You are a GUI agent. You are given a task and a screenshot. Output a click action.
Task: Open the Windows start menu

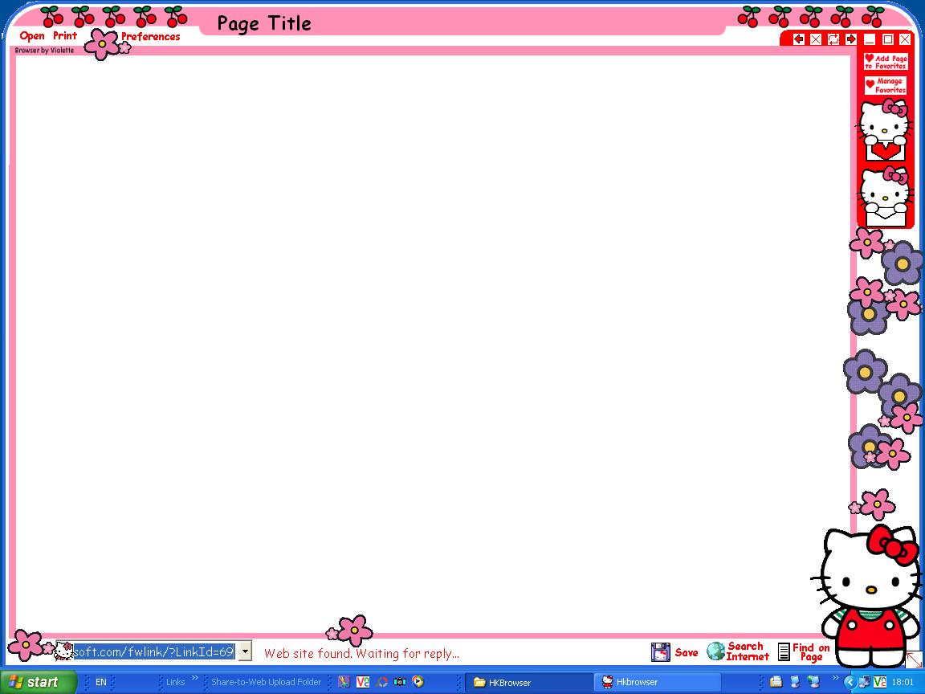pos(38,682)
